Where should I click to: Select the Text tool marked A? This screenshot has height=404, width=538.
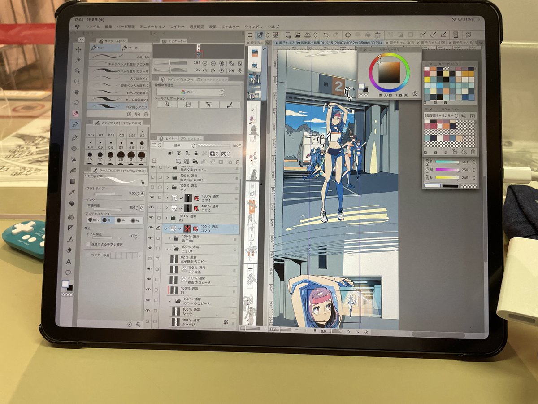[x=69, y=262]
